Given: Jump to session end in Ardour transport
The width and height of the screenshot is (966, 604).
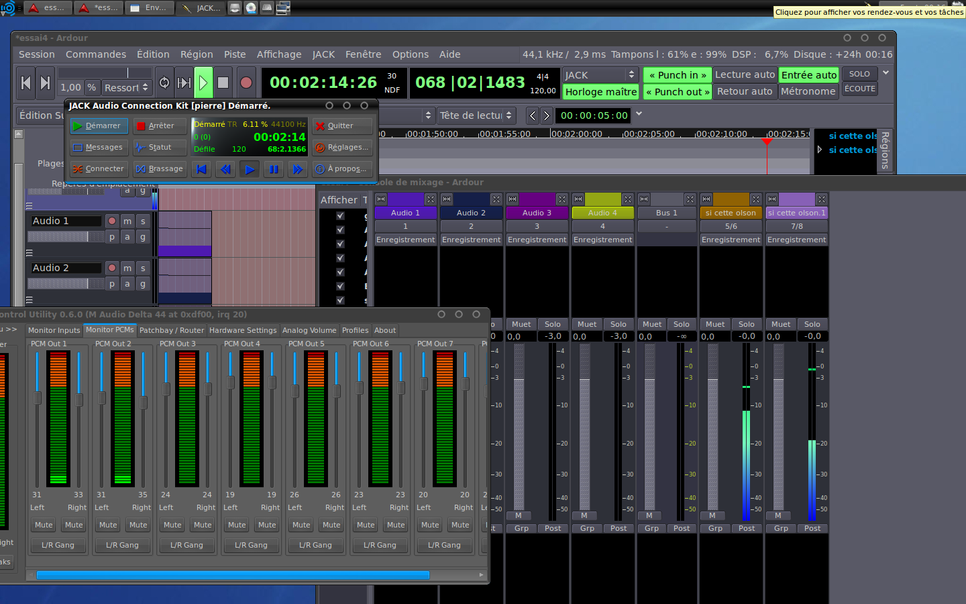Looking at the screenshot, I should (x=45, y=83).
